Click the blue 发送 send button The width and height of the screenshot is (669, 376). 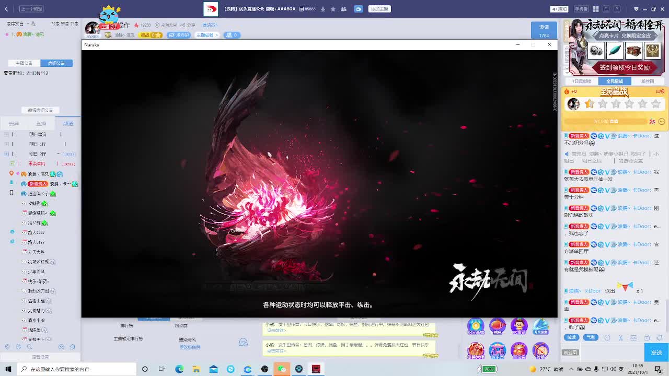point(656,352)
